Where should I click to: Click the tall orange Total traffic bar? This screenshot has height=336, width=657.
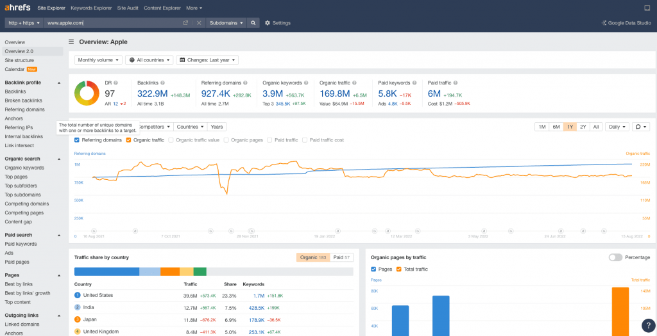pos(620,311)
